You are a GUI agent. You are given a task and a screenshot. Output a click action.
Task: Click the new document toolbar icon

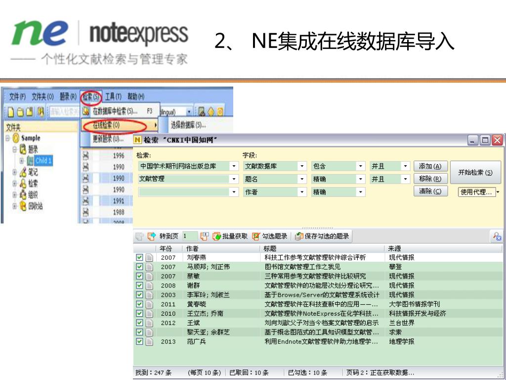[x=11, y=112]
